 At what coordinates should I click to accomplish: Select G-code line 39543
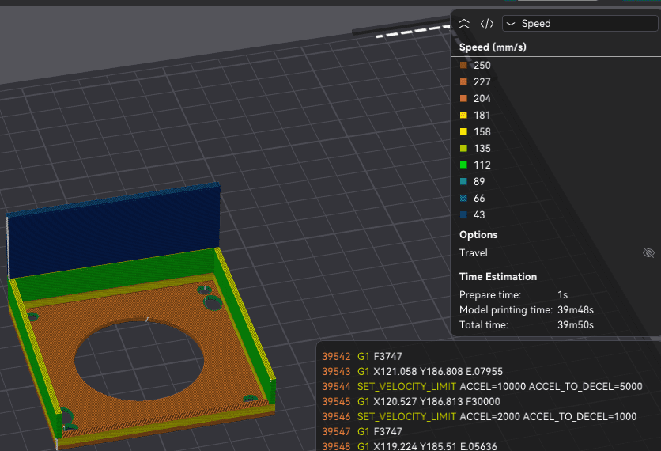coord(412,371)
